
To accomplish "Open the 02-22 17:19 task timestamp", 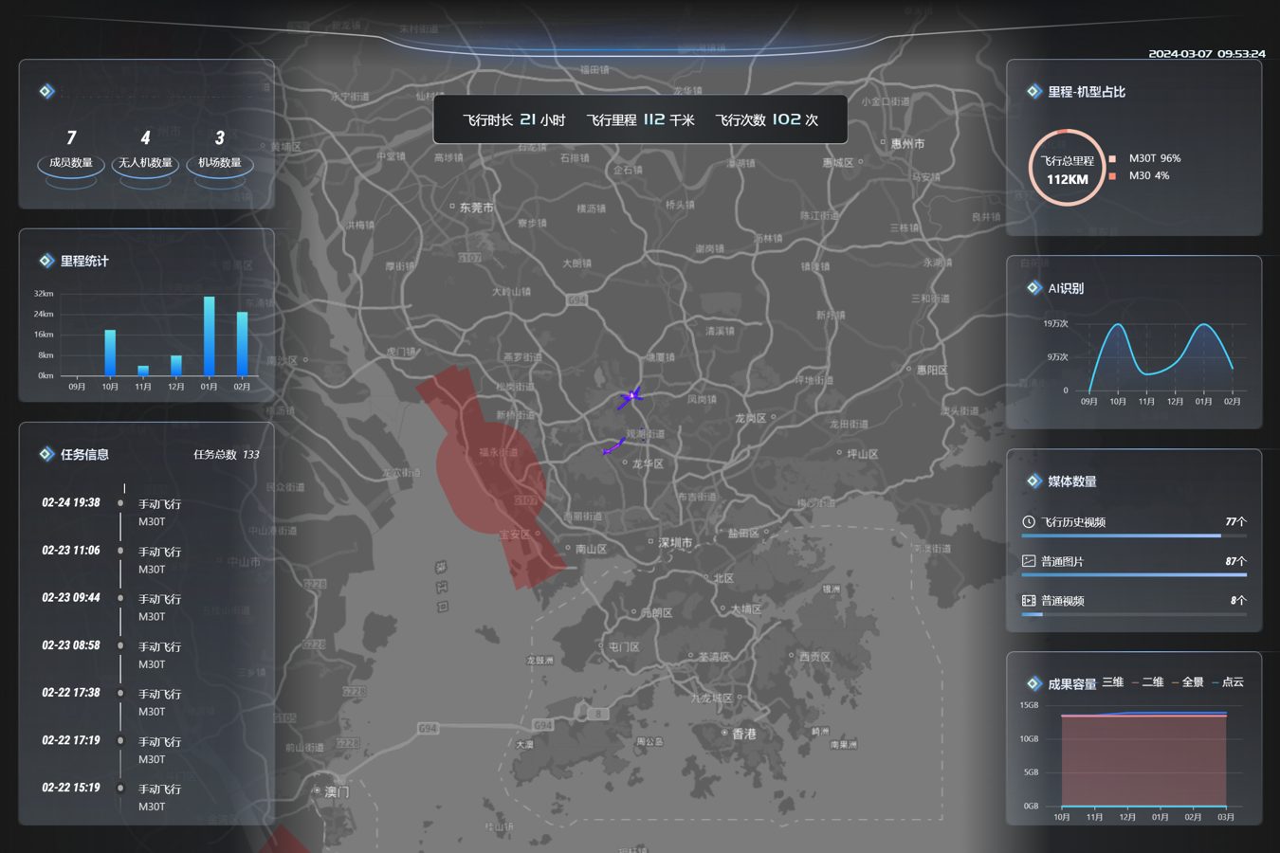I will [x=71, y=740].
